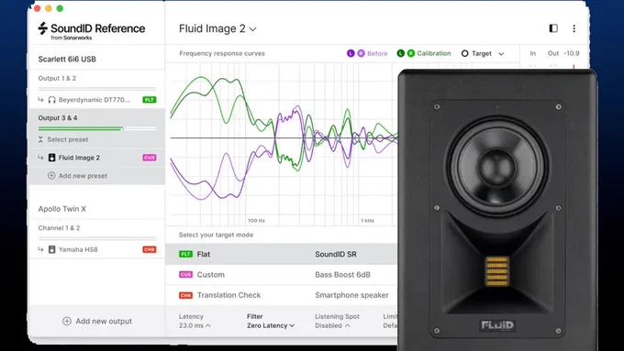Click the Bass Boost 6dB text
The width and height of the screenshot is (624, 351).
click(x=342, y=274)
